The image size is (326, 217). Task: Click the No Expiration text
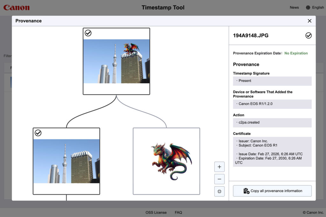(296, 53)
